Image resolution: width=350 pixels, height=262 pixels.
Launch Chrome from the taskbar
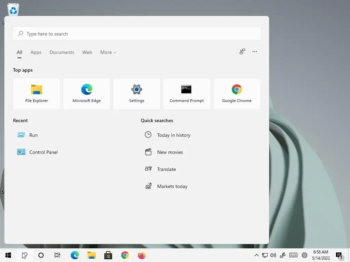[x=125, y=255]
